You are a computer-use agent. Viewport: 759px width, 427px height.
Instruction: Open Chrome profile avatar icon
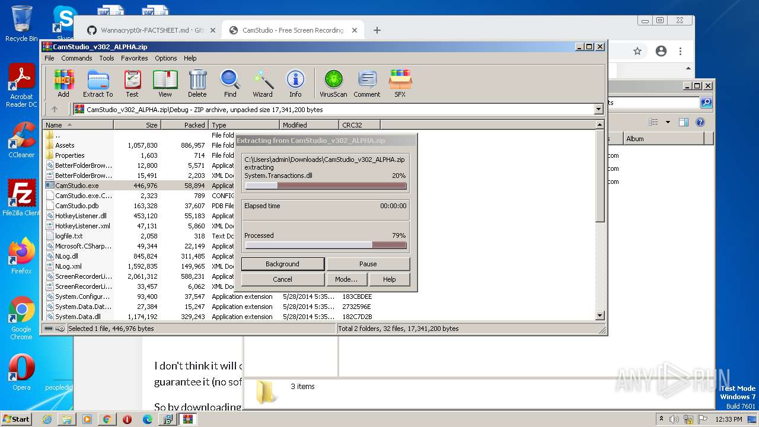coord(661,52)
